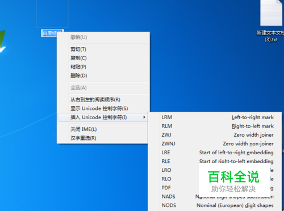Click the 撤销(U) undo menu entry

click(x=103, y=37)
